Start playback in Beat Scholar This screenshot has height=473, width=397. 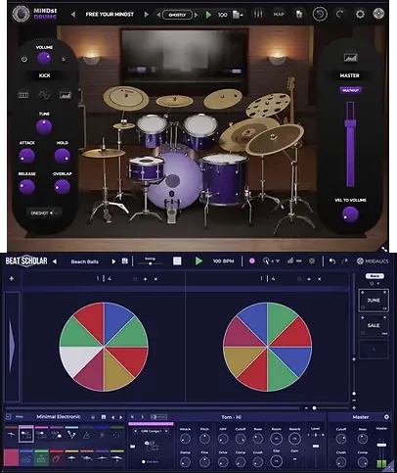pyautogui.click(x=198, y=260)
